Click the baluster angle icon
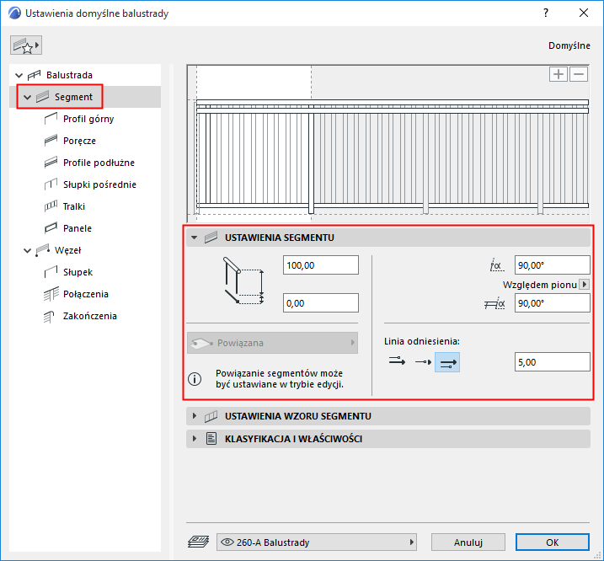Screen dimensions: 604x561 494,303
